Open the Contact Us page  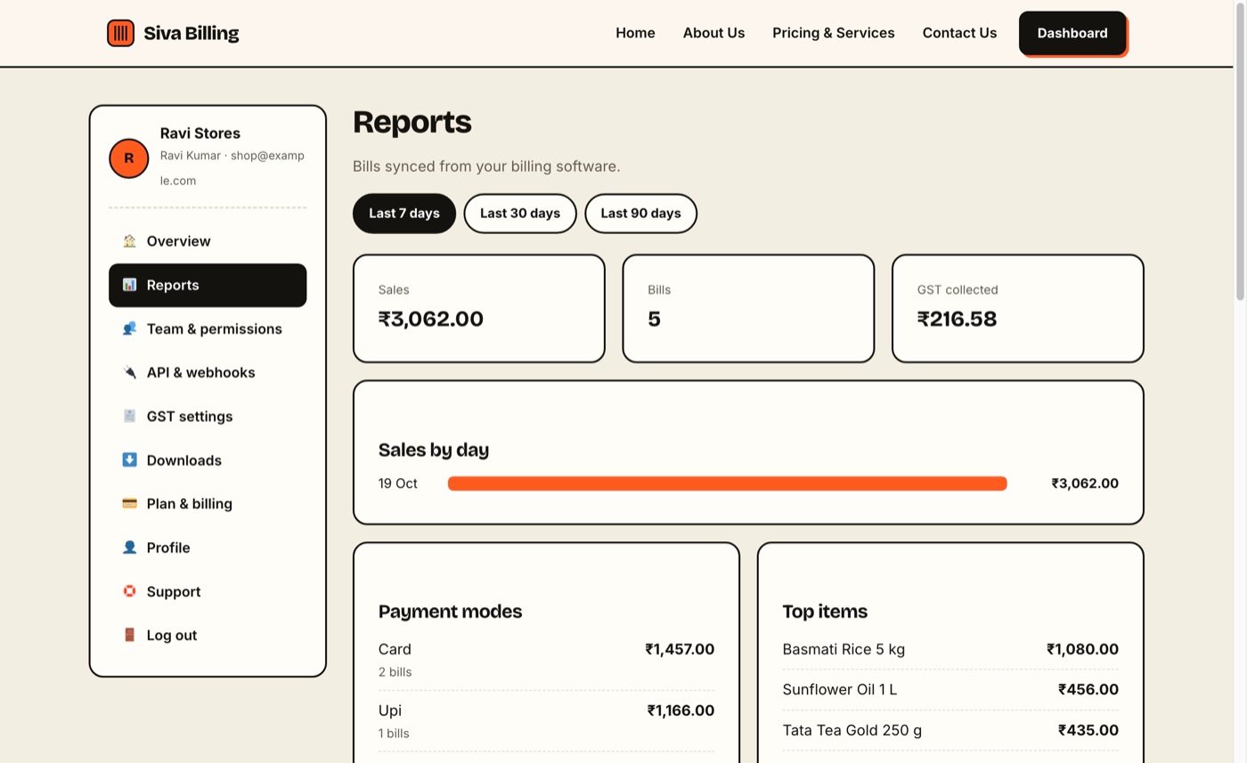[x=959, y=33]
